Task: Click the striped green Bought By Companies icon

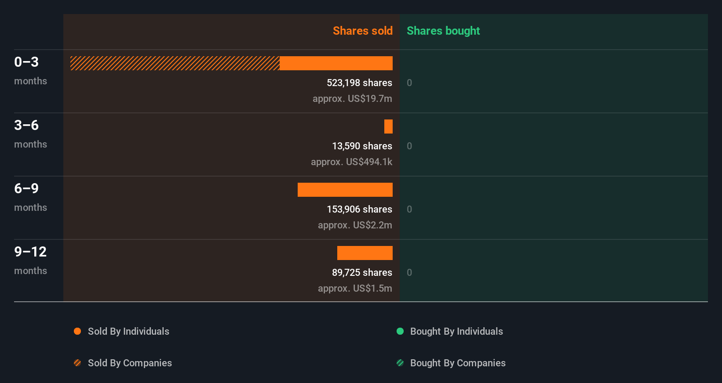Action: (x=400, y=363)
